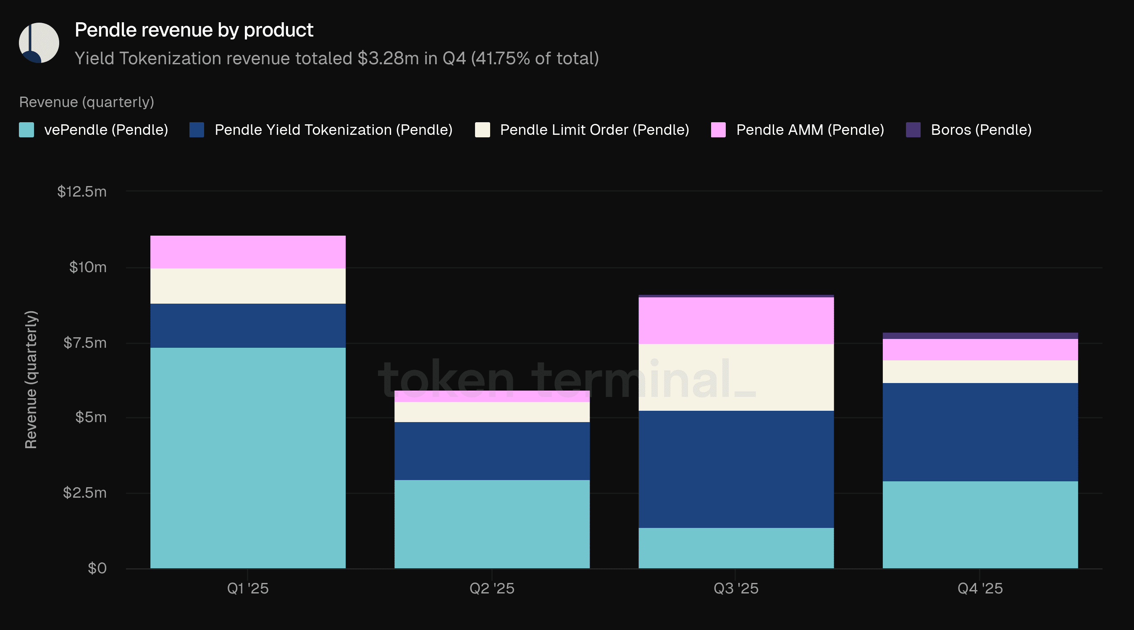1134x630 pixels.
Task: Click the Pendle Yield Tokenization legend swatch
Action: pos(196,130)
